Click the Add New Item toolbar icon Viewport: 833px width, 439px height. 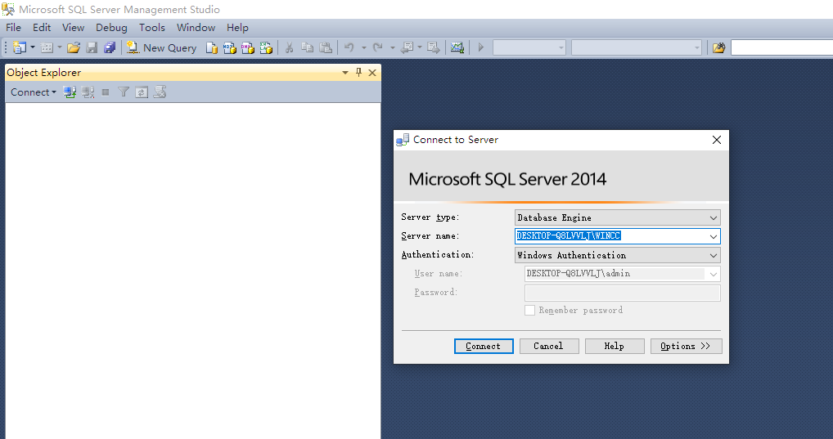[47, 47]
